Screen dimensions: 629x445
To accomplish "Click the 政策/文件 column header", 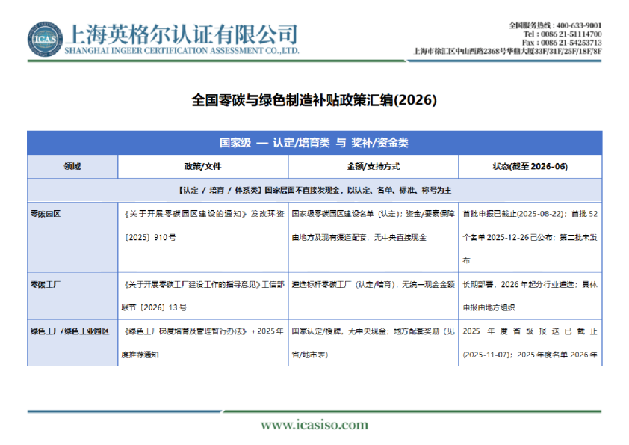I will coord(202,166).
